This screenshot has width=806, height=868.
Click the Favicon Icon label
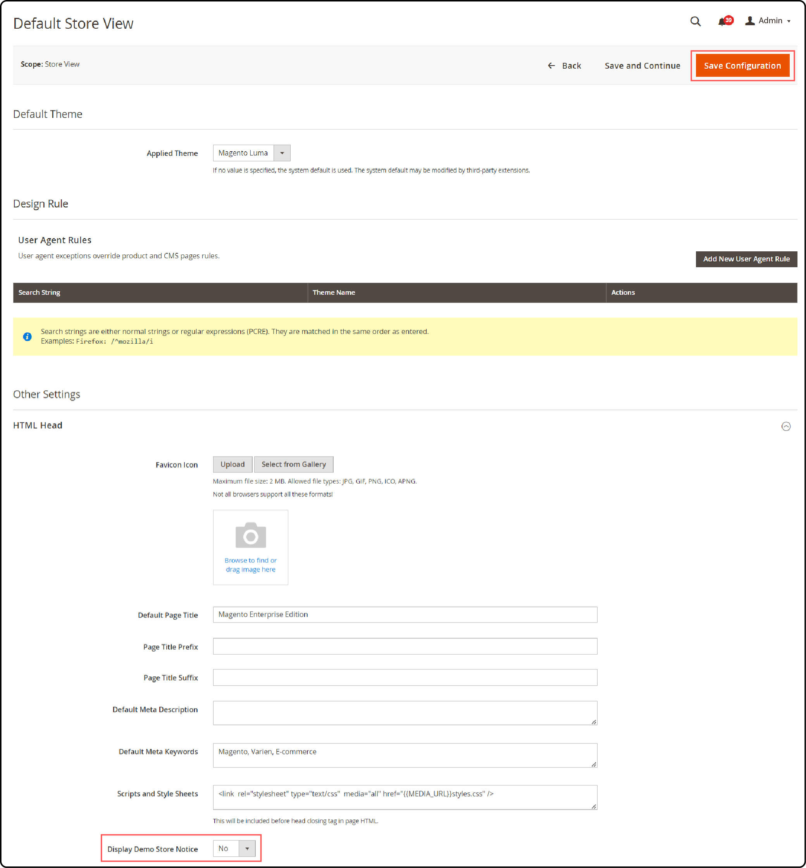pyautogui.click(x=177, y=465)
